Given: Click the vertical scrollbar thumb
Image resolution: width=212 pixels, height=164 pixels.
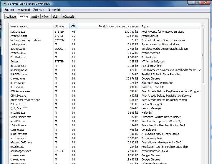Looking at the screenshot, I should (x=203, y=55).
